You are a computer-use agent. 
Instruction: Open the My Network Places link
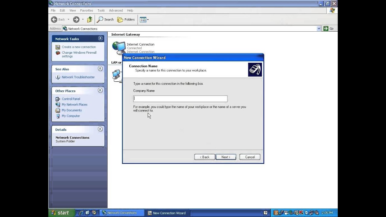[x=74, y=105]
